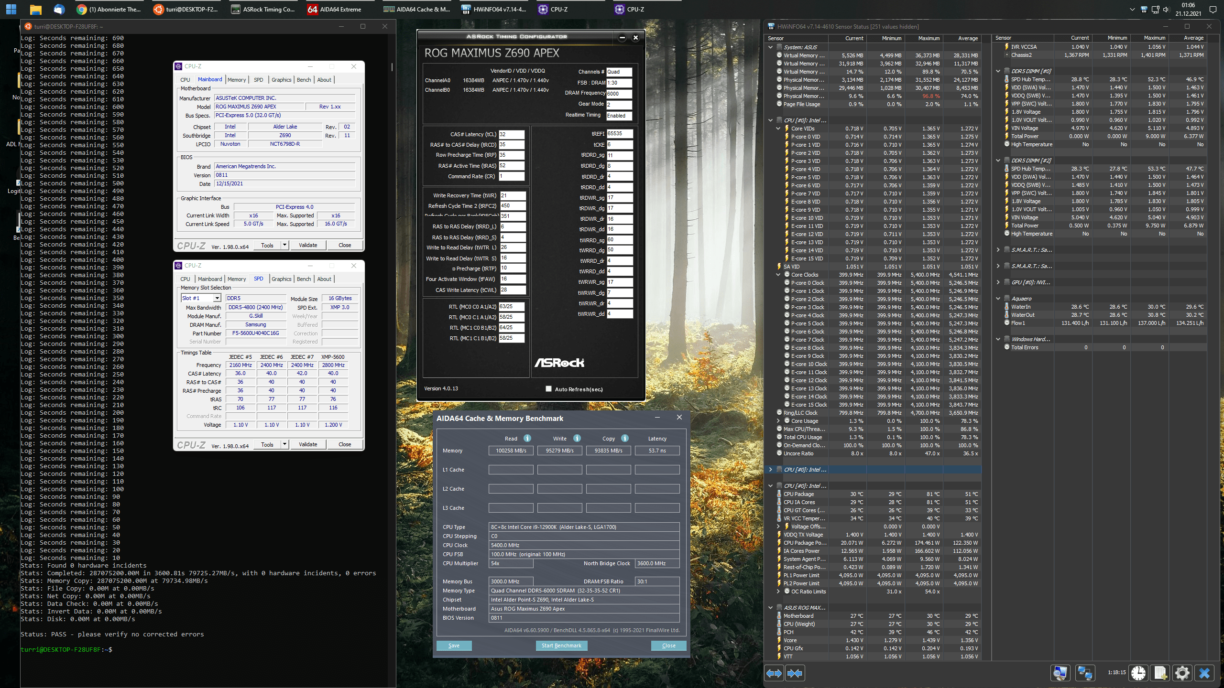Open Graphics tab in upper CPU-Z window
The width and height of the screenshot is (1224, 688).
pyautogui.click(x=281, y=80)
